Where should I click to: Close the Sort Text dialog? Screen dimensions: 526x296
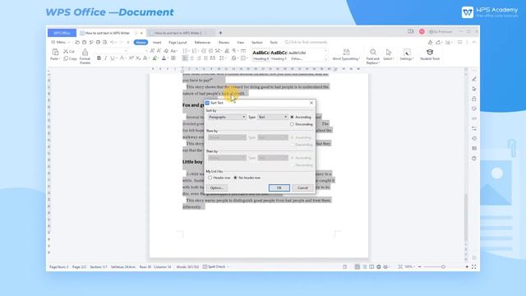[x=311, y=103]
